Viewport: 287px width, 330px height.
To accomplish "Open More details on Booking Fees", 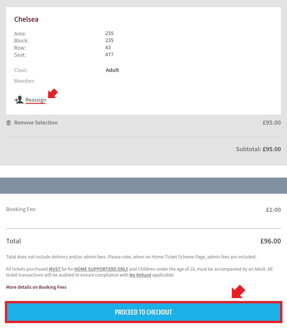I will 36,287.
